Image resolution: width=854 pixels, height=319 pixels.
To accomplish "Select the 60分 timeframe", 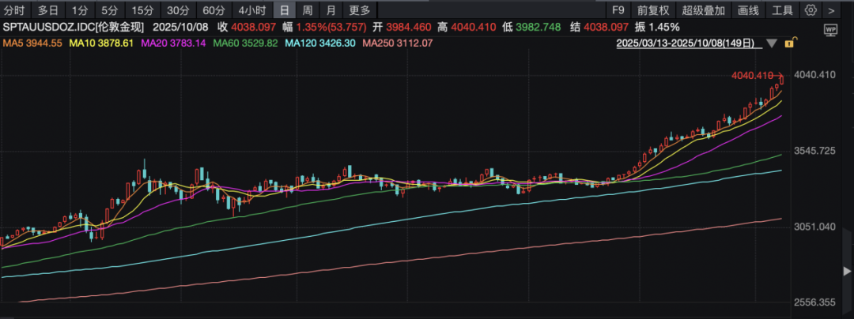I will point(213,10).
